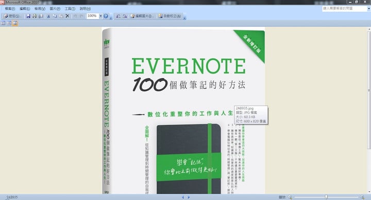
Task: Switch to Thumbnail view
Action: coord(3,23)
